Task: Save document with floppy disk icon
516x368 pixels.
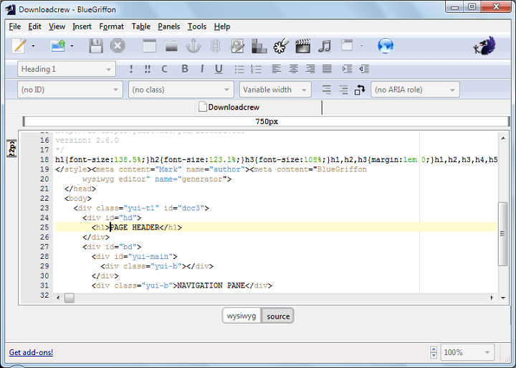Action: click(96, 46)
